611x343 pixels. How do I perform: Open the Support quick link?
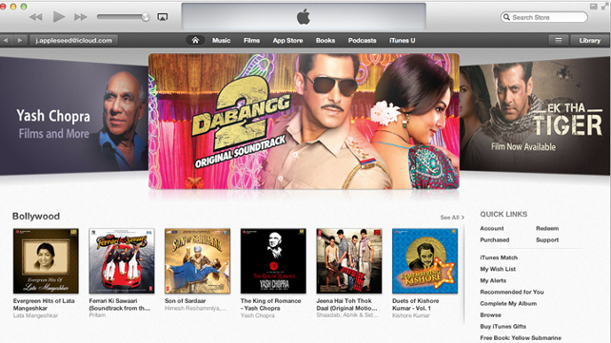point(547,240)
